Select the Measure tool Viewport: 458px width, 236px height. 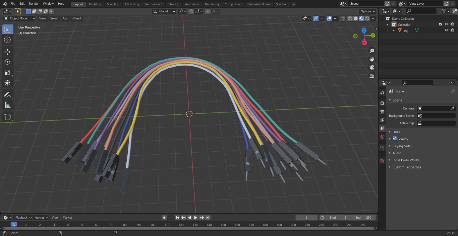click(7, 105)
